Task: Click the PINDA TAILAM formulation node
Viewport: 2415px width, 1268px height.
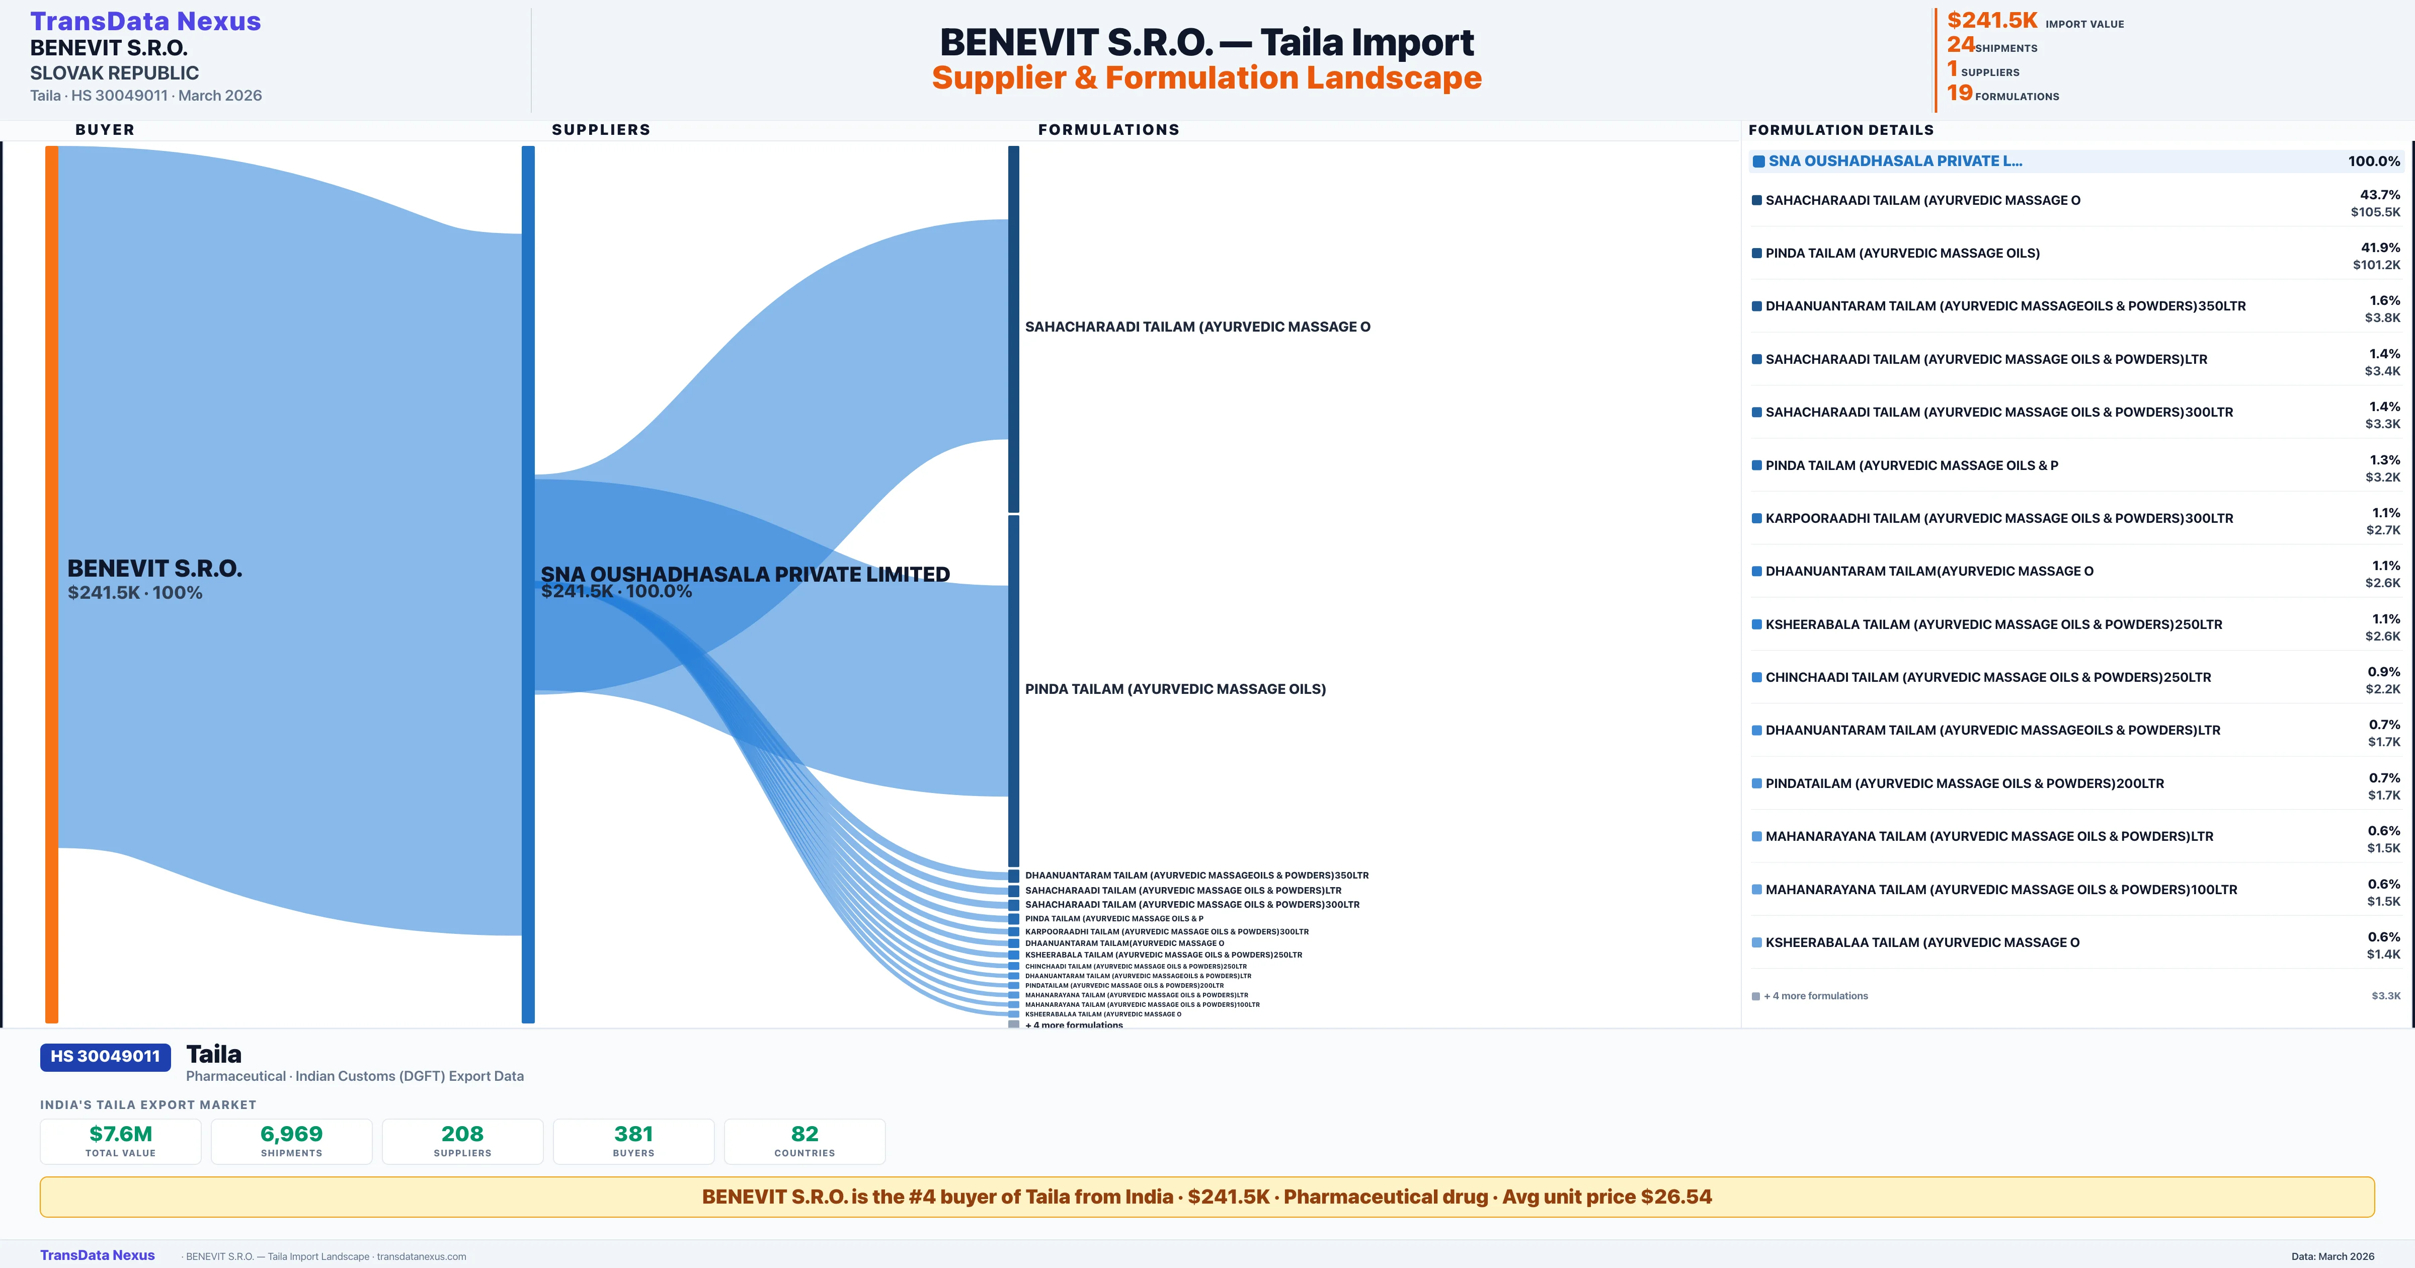Action: tap(1013, 690)
